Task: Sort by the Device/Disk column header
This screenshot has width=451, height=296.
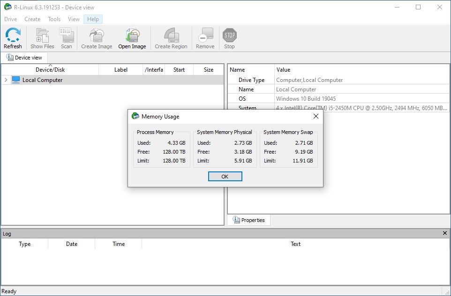Action: coord(50,69)
